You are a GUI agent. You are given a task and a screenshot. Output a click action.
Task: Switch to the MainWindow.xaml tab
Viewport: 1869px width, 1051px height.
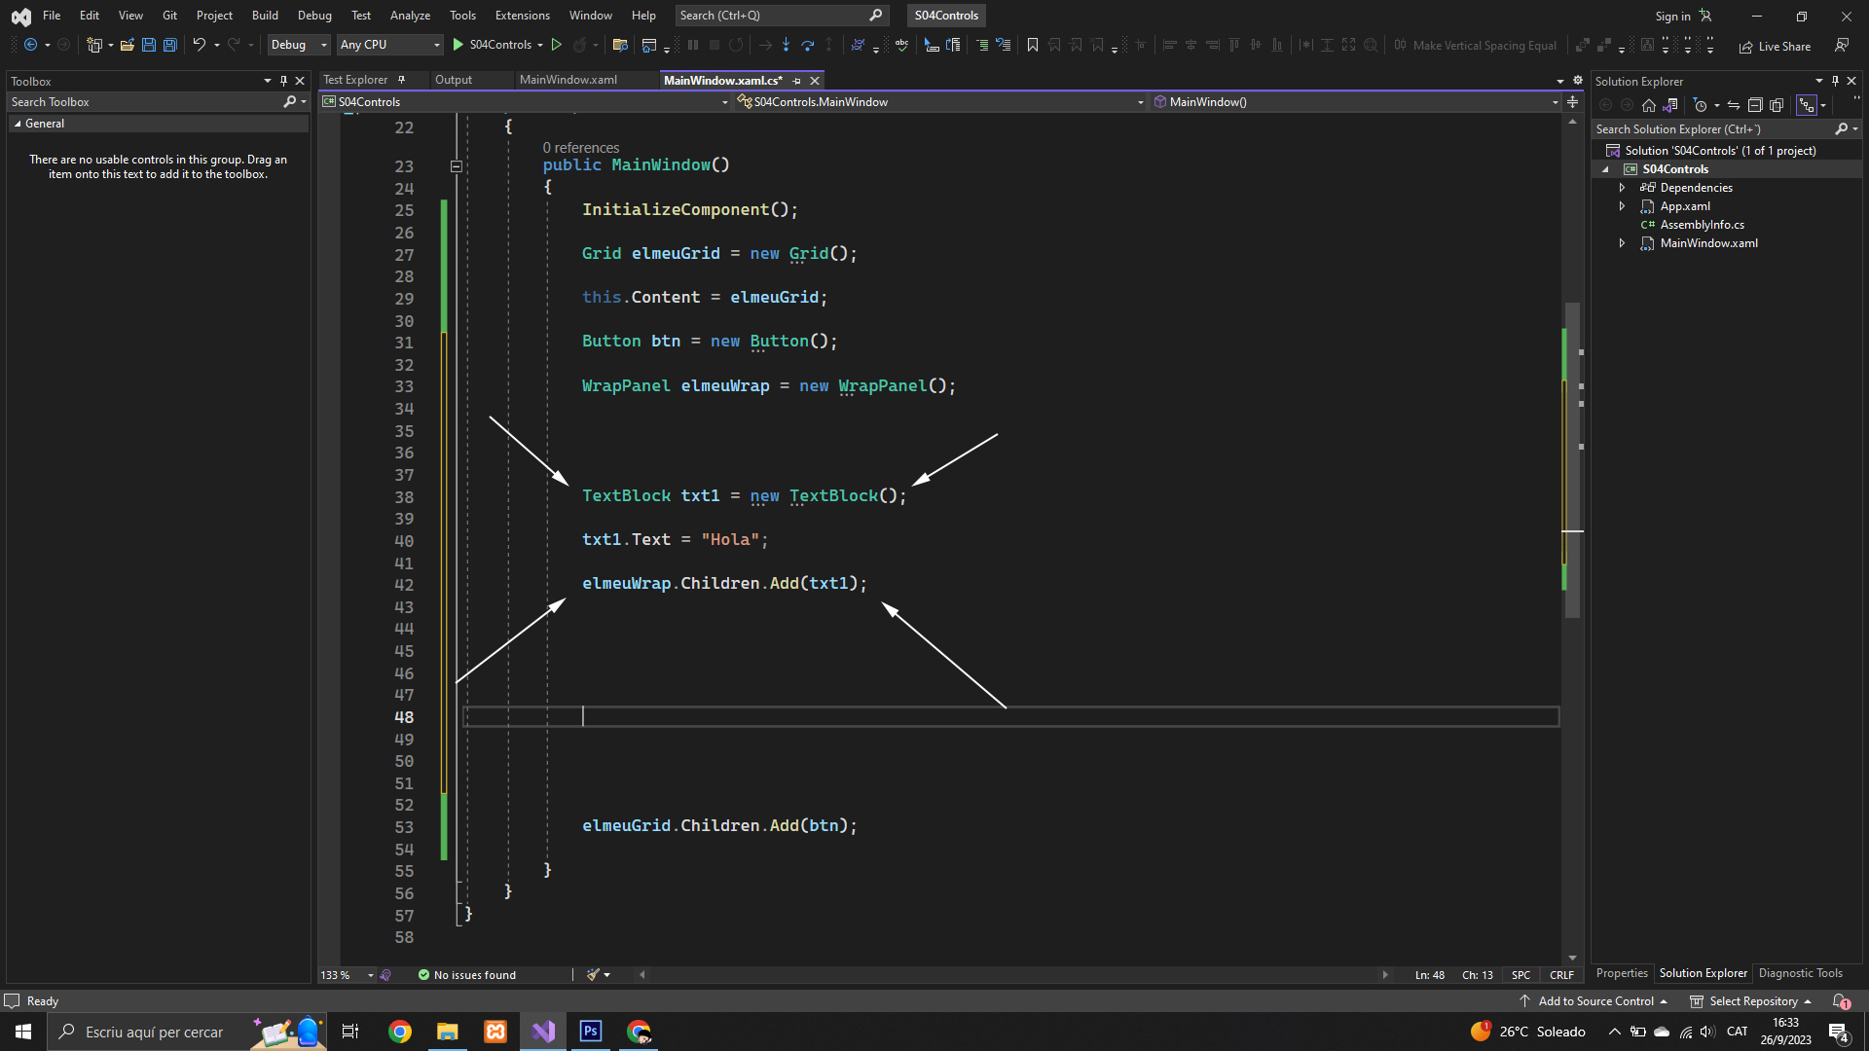(x=568, y=80)
